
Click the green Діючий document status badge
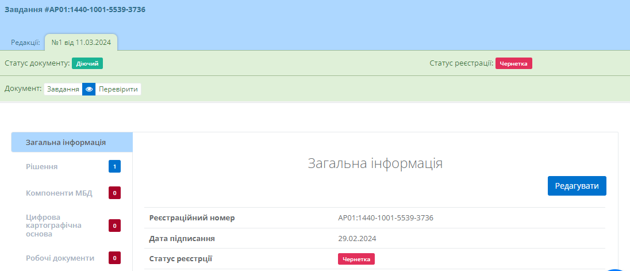87,63
